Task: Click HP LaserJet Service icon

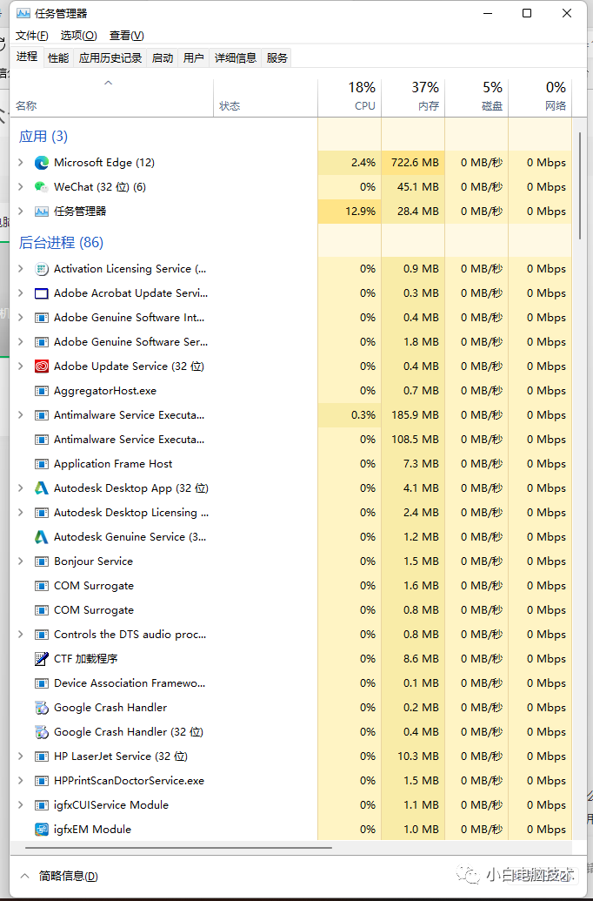Action: pyautogui.click(x=42, y=756)
